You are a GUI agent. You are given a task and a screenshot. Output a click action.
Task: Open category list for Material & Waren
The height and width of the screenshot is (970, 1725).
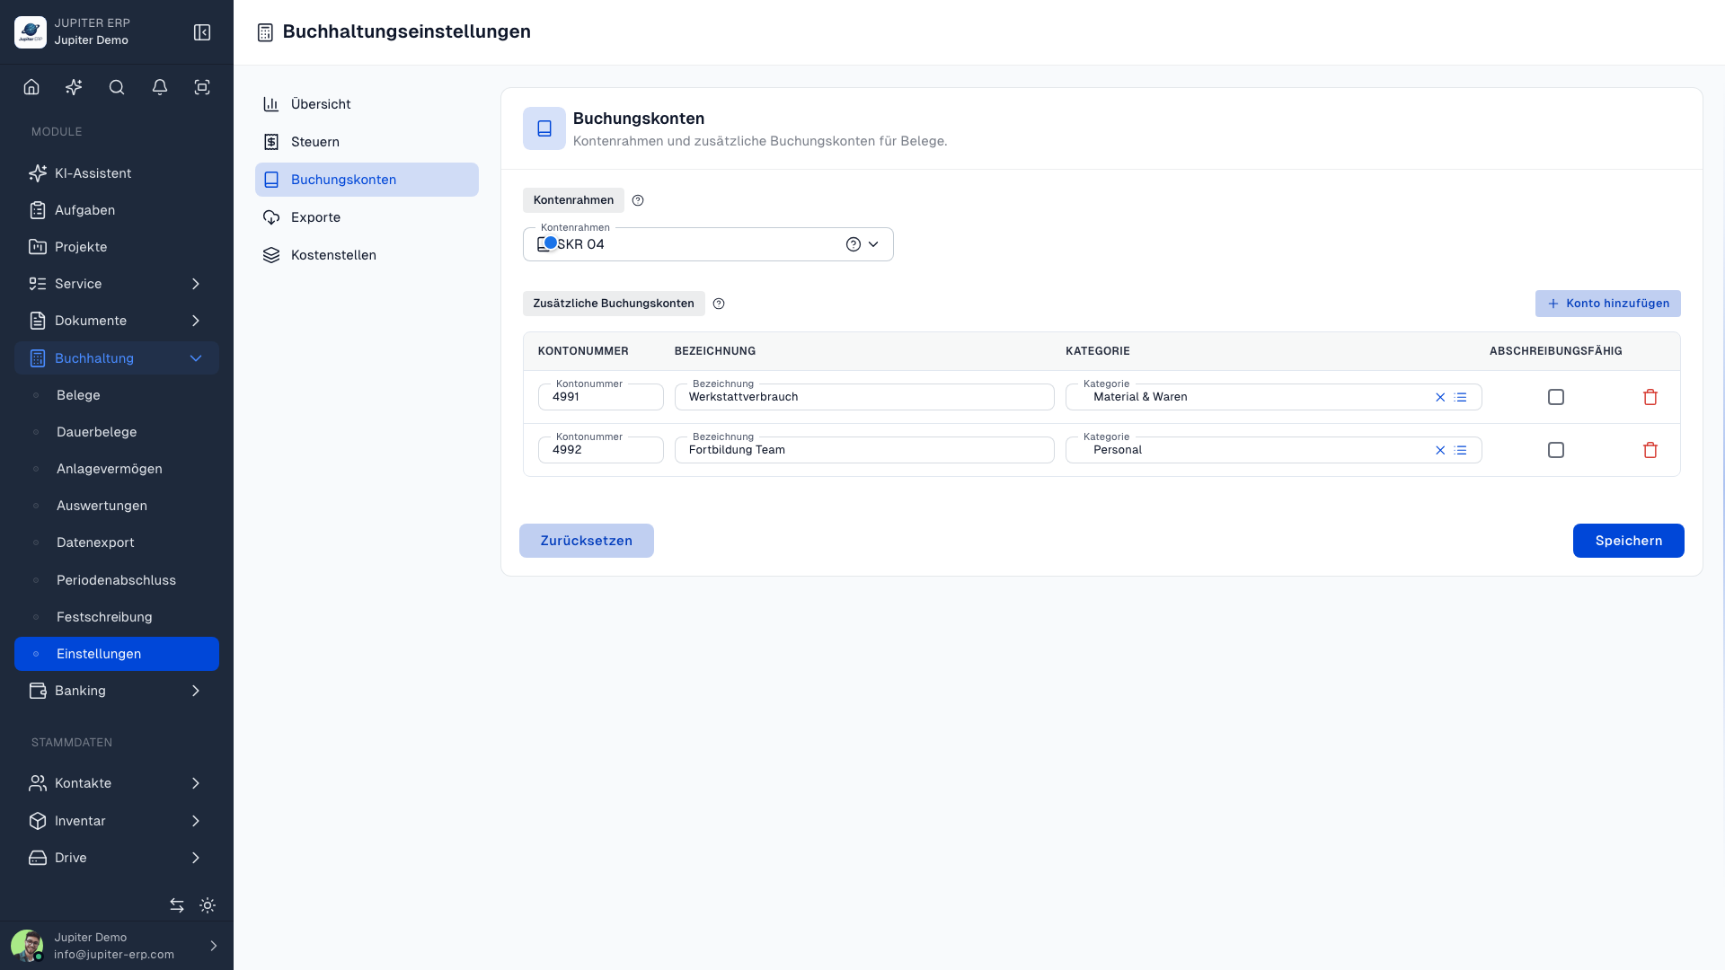click(1461, 397)
